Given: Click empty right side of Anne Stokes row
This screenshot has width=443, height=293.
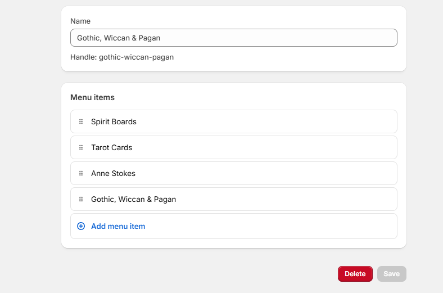Looking at the screenshot, I should pos(309,173).
